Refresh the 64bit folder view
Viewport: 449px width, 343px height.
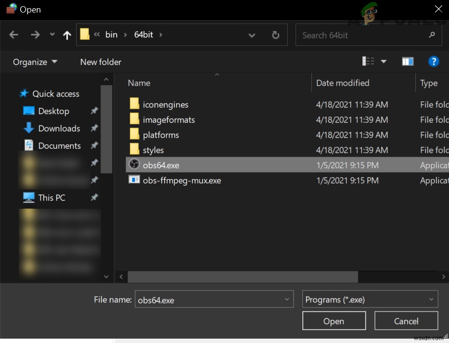point(275,35)
